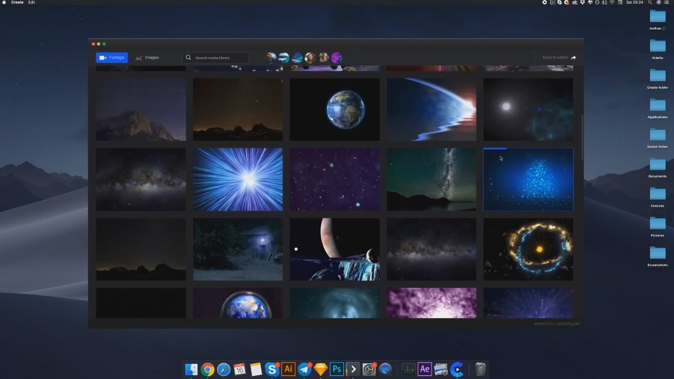Open Preview from the dock

441,369
